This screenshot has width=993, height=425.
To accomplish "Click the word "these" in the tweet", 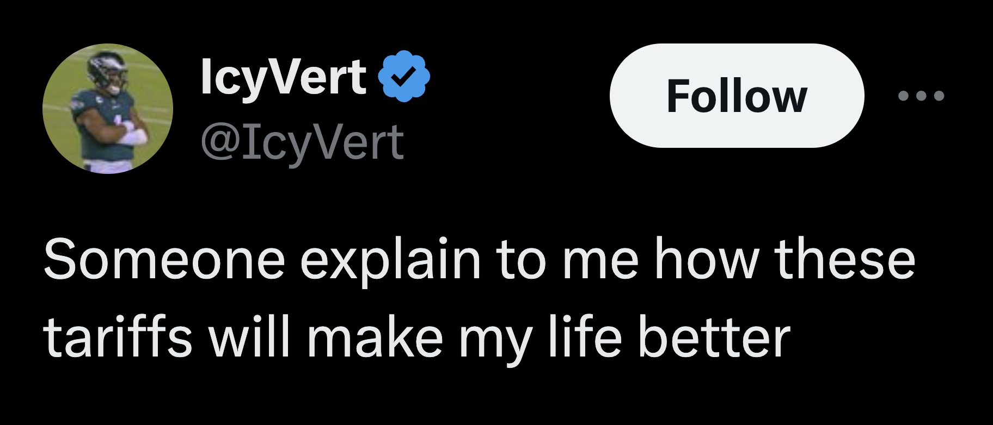I will [x=844, y=259].
